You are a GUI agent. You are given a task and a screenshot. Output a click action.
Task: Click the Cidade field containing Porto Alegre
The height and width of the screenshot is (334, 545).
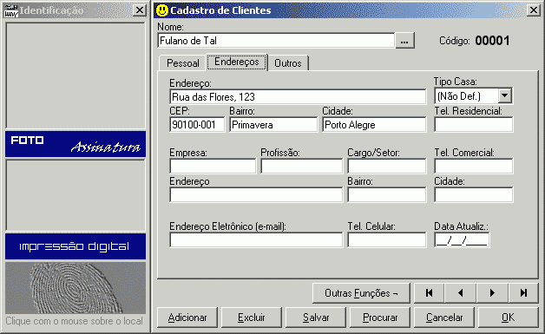click(374, 124)
